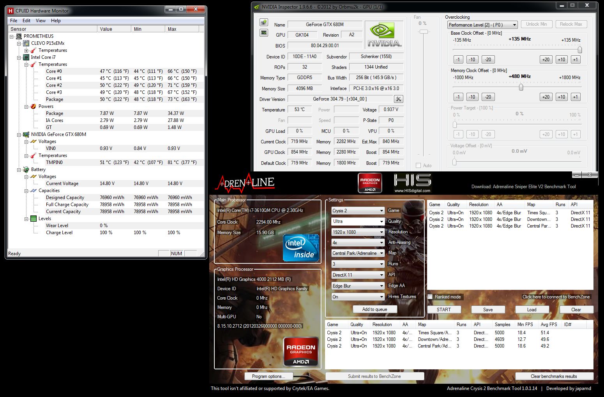The height and width of the screenshot is (397, 604).
Task: Click the Voltages icon under GeForce GTX 680M
Action: click(34, 141)
